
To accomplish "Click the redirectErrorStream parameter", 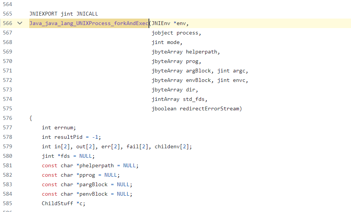I will tap(210, 108).
